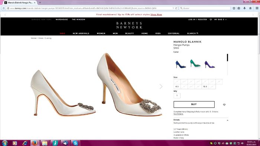Select size 8.5
This screenshot has width=260, height=146.
pyautogui.click(x=177, y=87)
